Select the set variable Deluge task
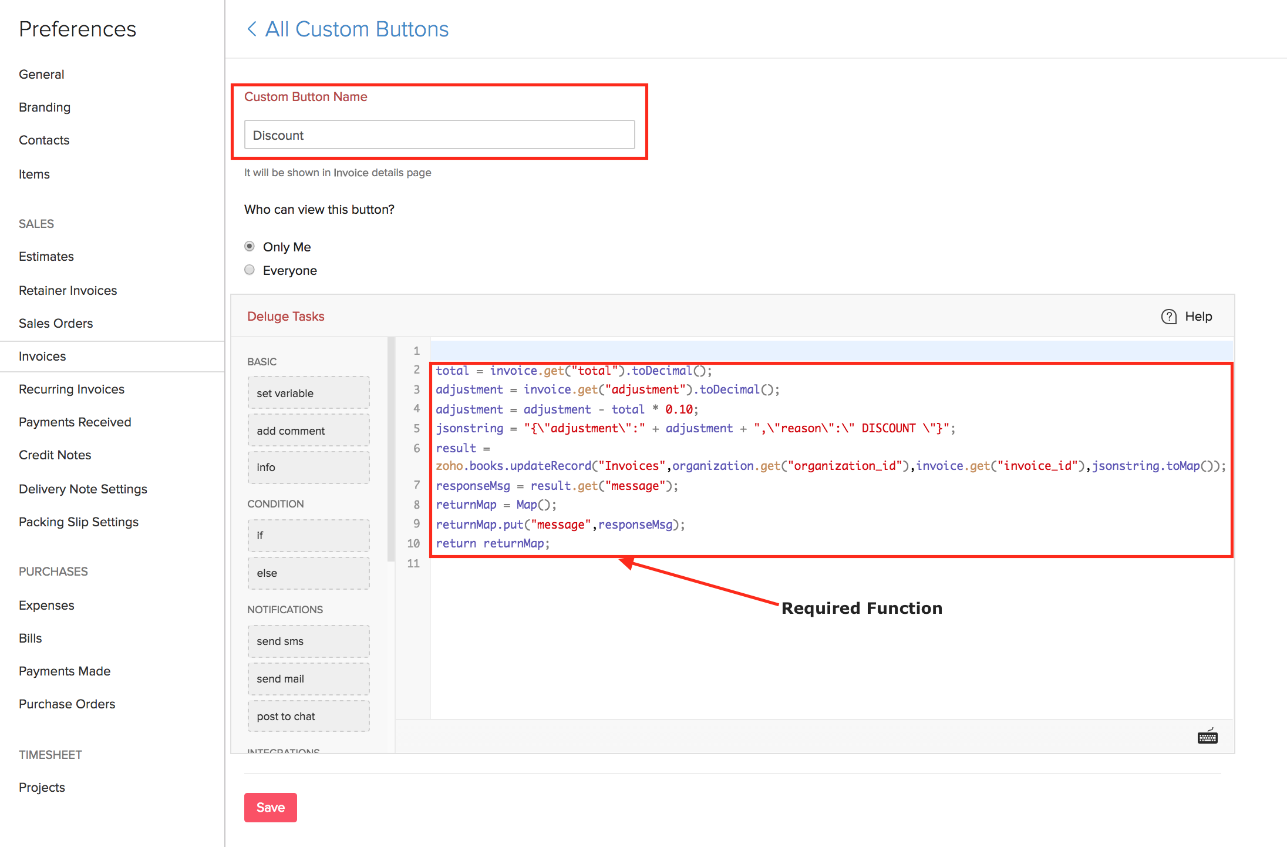Viewport: 1287px width, 847px height. point(308,393)
